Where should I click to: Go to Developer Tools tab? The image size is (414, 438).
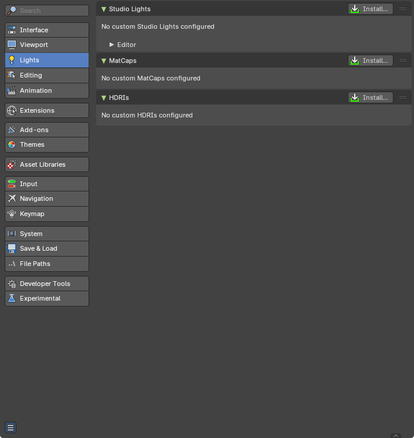pyautogui.click(x=47, y=284)
